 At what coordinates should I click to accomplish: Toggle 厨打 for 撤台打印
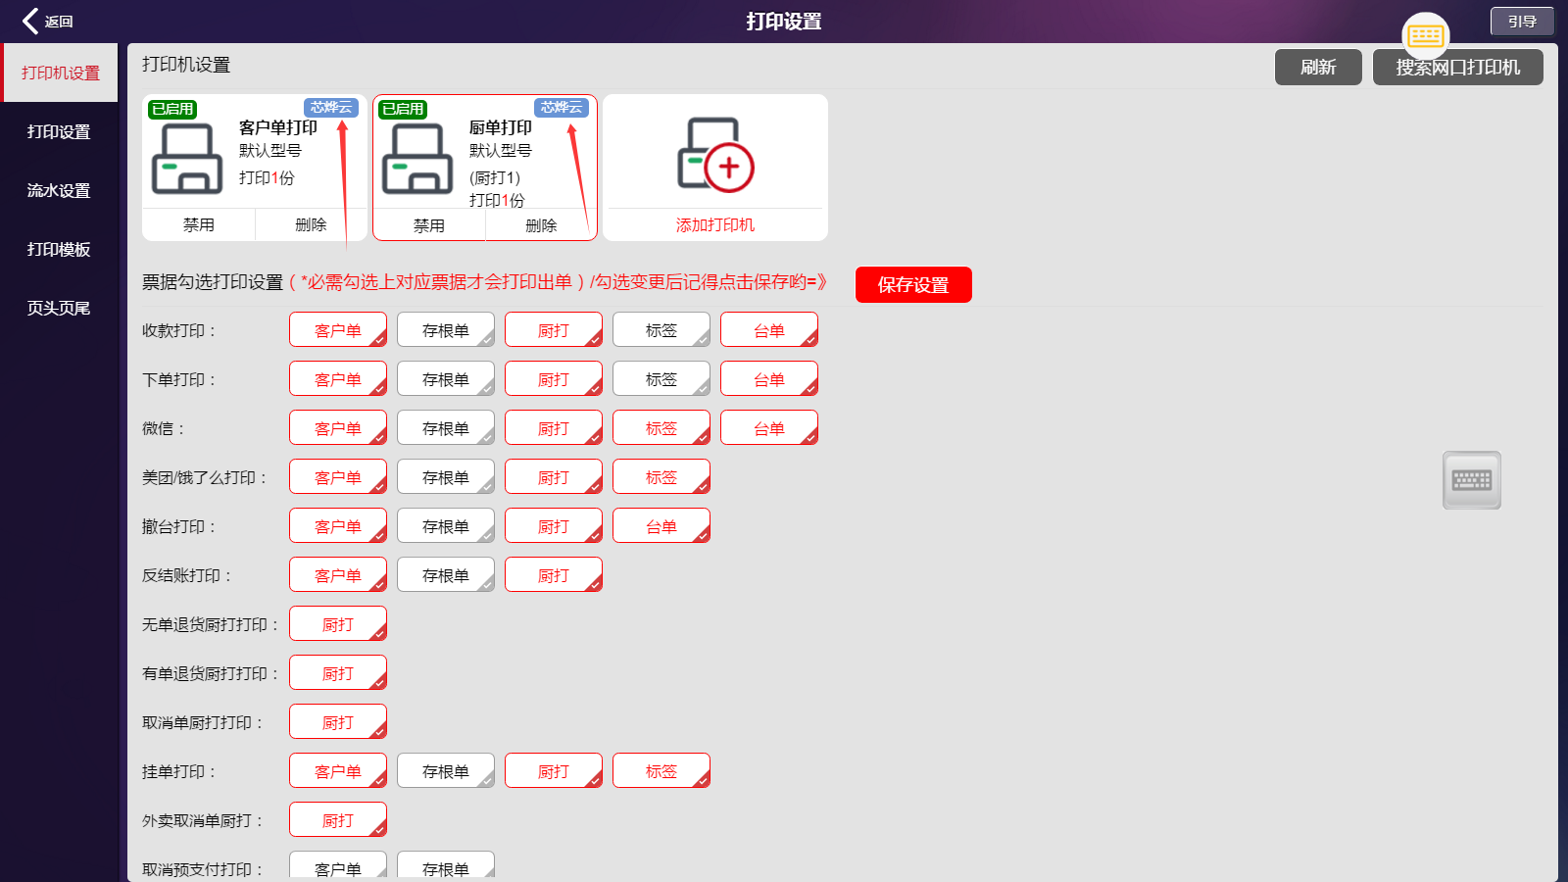554,525
